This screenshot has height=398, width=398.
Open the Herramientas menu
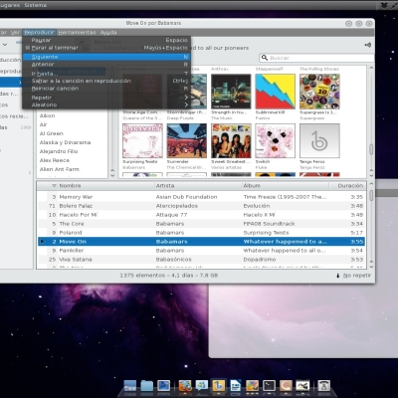point(77,32)
